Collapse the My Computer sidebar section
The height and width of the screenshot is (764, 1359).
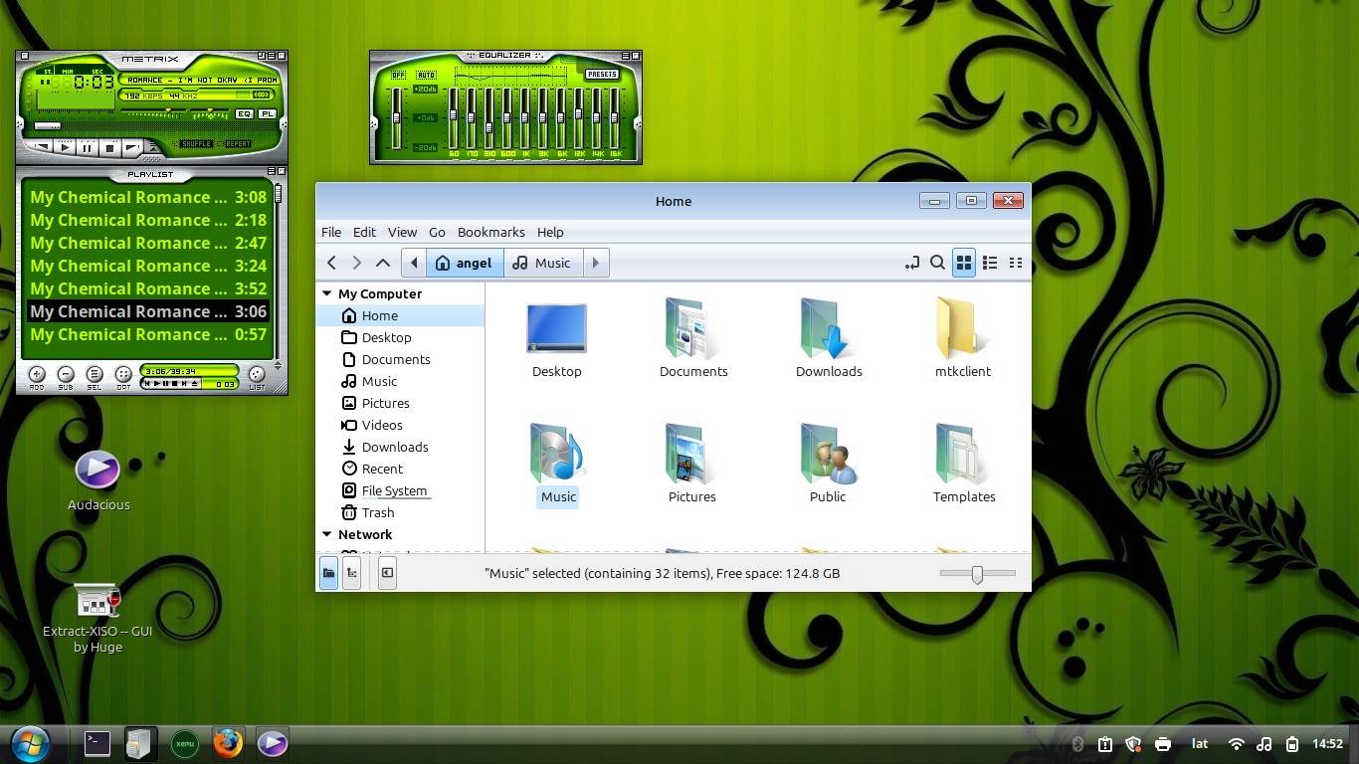coord(326,293)
